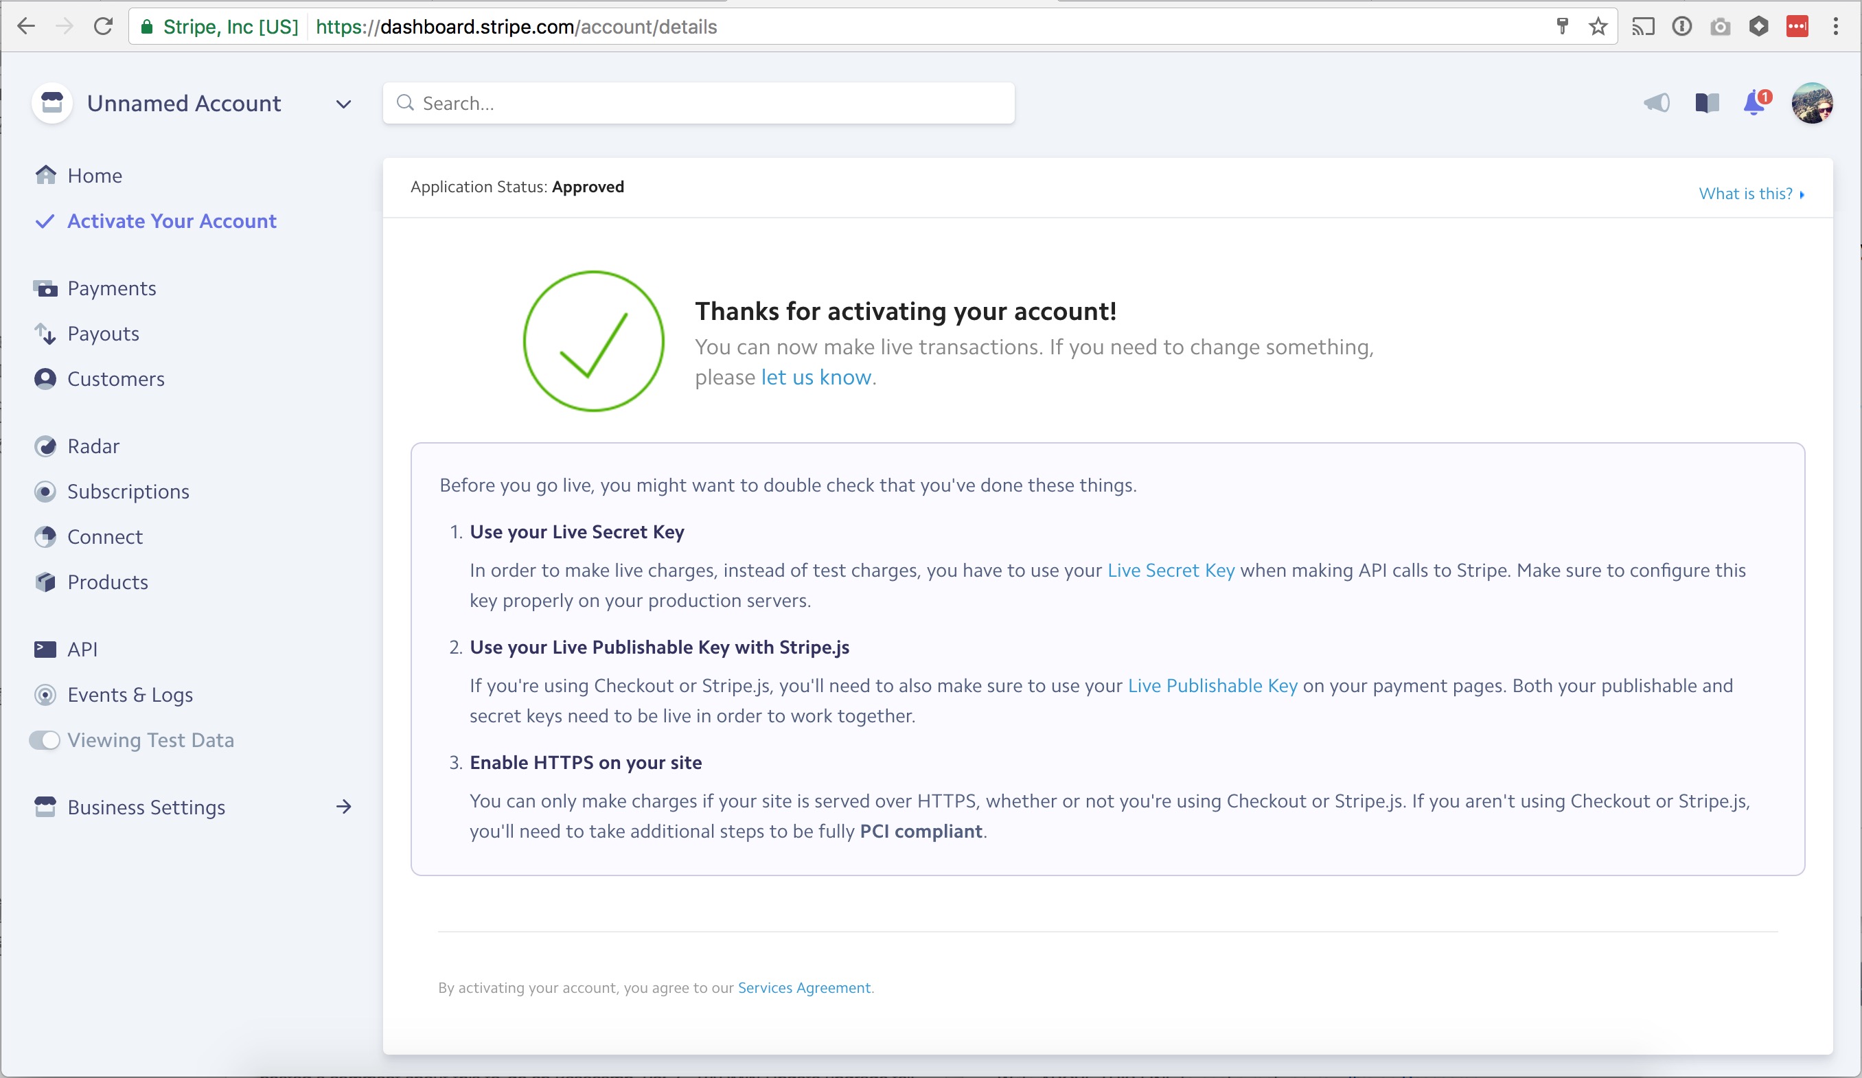Open the account switcher chevron
1862x1078 pixels.
click(343, 104)
